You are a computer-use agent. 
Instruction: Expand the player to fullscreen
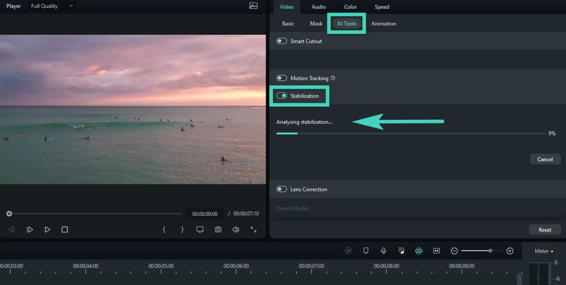(x=253, y=230)
